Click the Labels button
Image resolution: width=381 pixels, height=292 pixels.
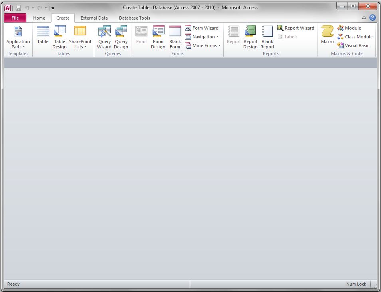point(288,37)
